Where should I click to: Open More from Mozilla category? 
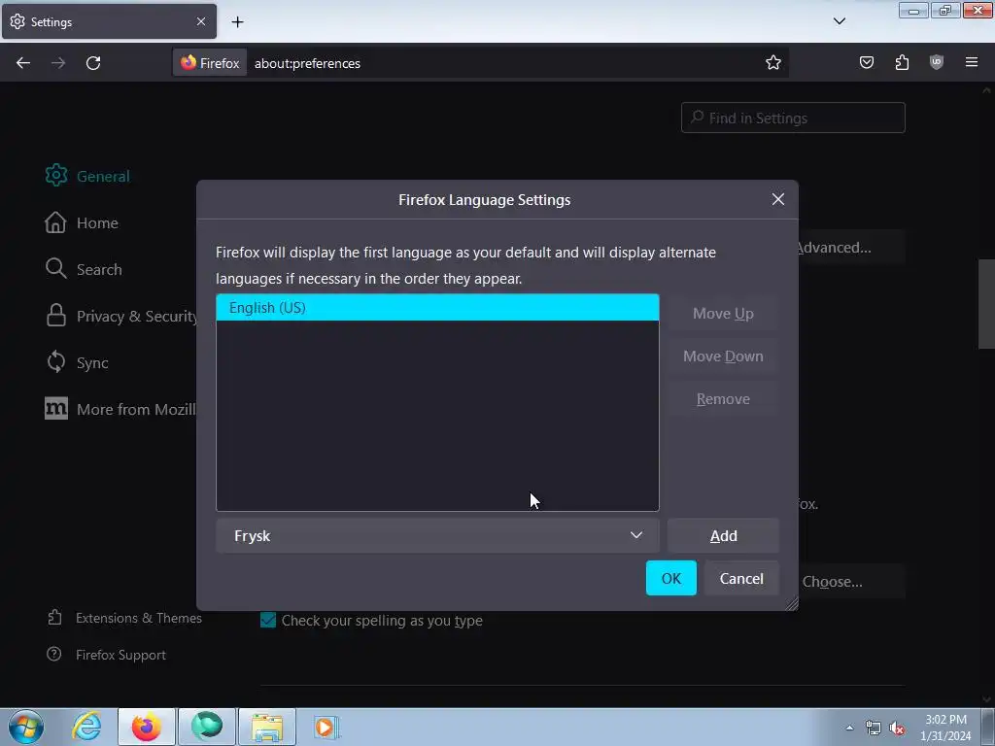(120, 409)
